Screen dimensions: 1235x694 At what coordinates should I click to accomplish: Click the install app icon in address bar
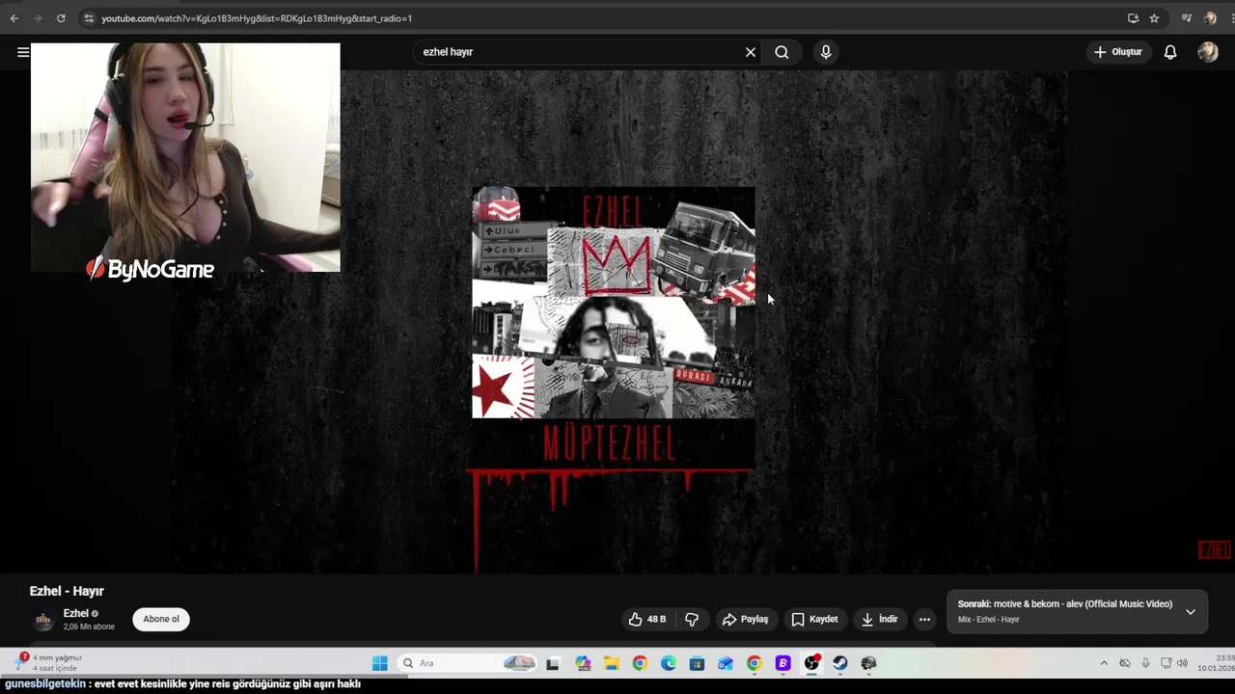coord(1133,18)
